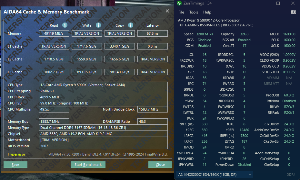Screen dimensions: 300x180
Task: Open the Tools menu in ZenTimings
Action: (x=194, y=12)
